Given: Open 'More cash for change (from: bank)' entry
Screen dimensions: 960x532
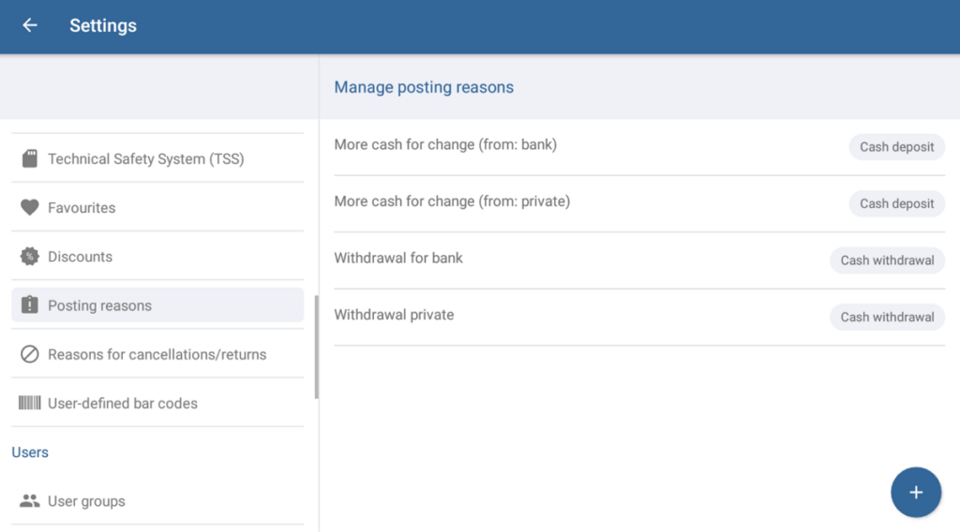Looking at the screenshot, I should 445,145.
